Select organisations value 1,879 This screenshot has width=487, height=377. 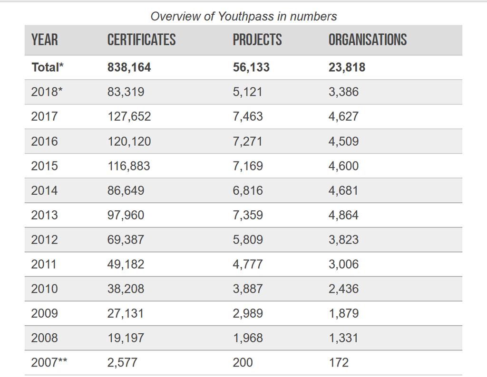pyautogui.click(x=343, y=313)
